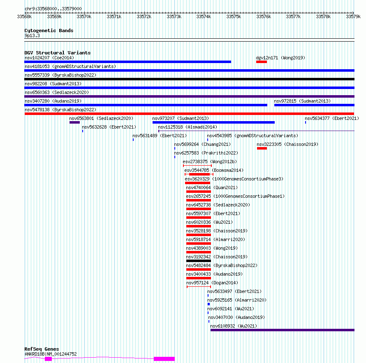
Task: Click the RefSeq Genes track title
Action: coord(42,349)
